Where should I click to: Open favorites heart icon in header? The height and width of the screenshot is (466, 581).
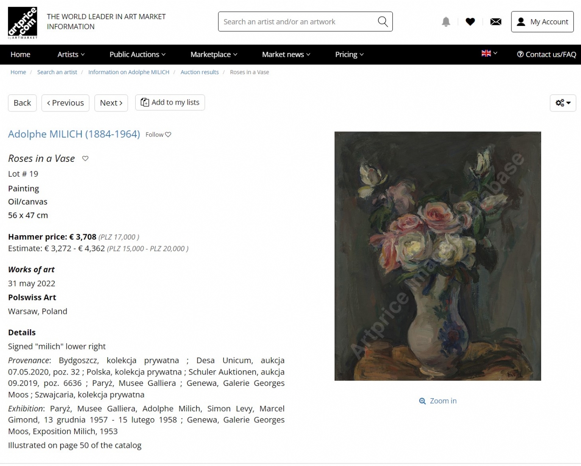(x=470, y=22)
